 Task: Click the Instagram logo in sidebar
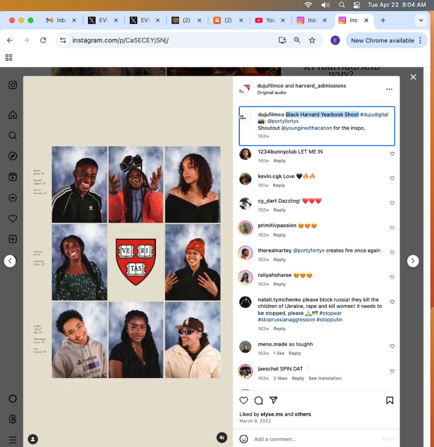(x=13, y=85)
